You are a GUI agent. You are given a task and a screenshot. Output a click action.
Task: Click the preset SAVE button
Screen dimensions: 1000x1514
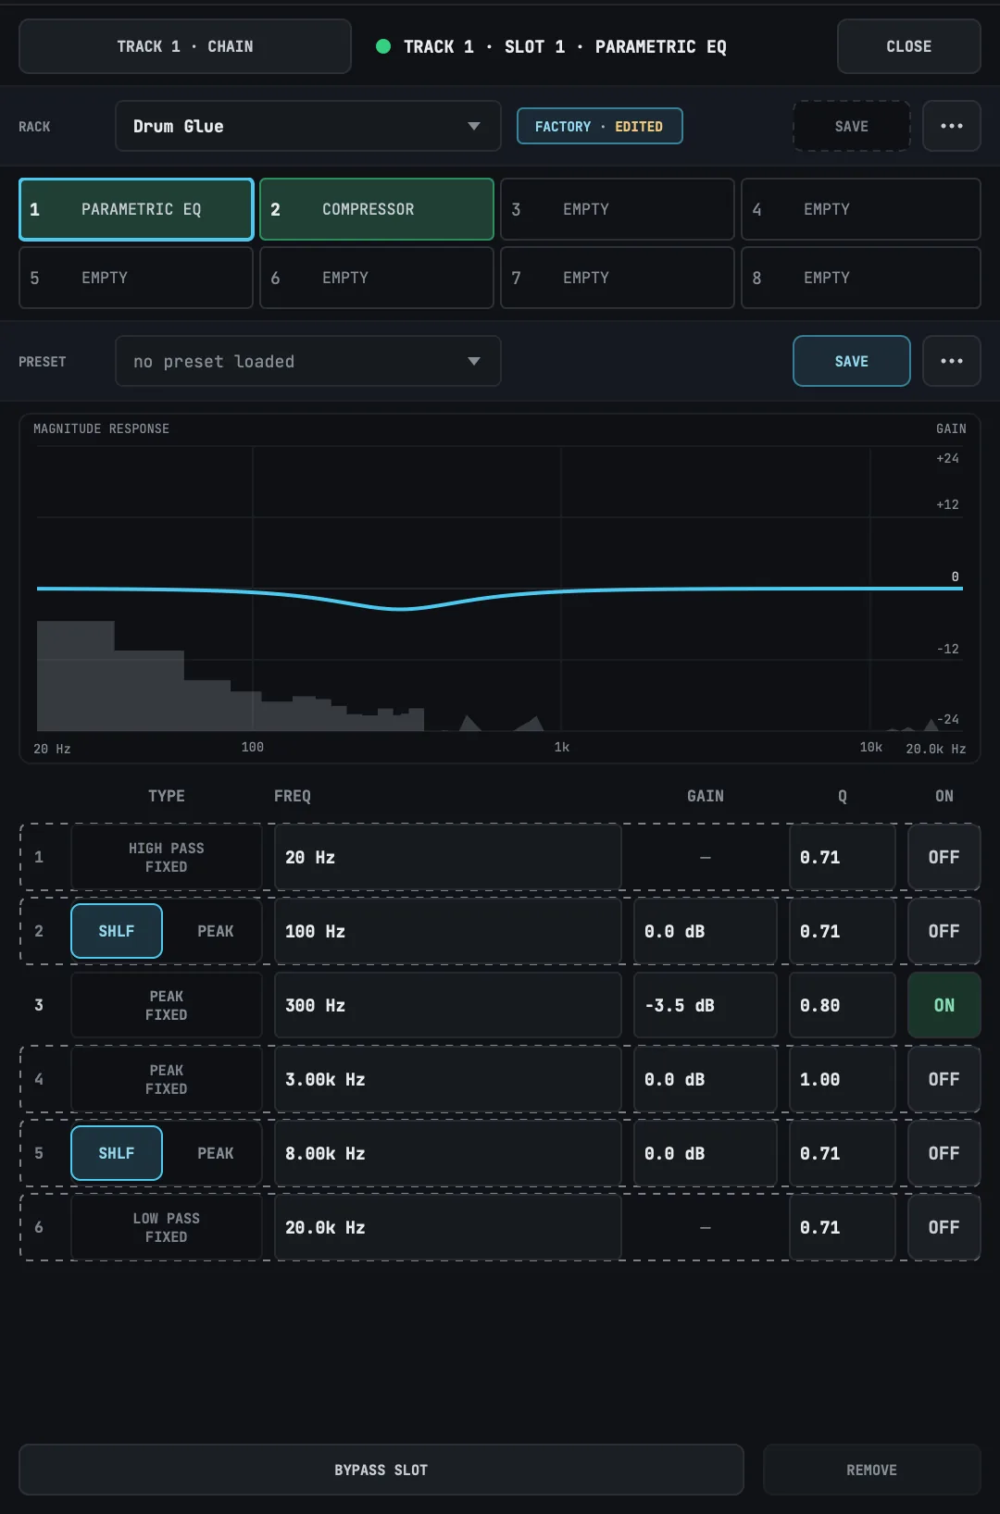click(x=852, y=361)
